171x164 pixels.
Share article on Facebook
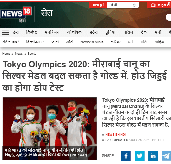point(126,156)
